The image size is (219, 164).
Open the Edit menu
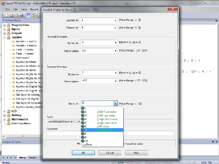(x=16, y=9)
